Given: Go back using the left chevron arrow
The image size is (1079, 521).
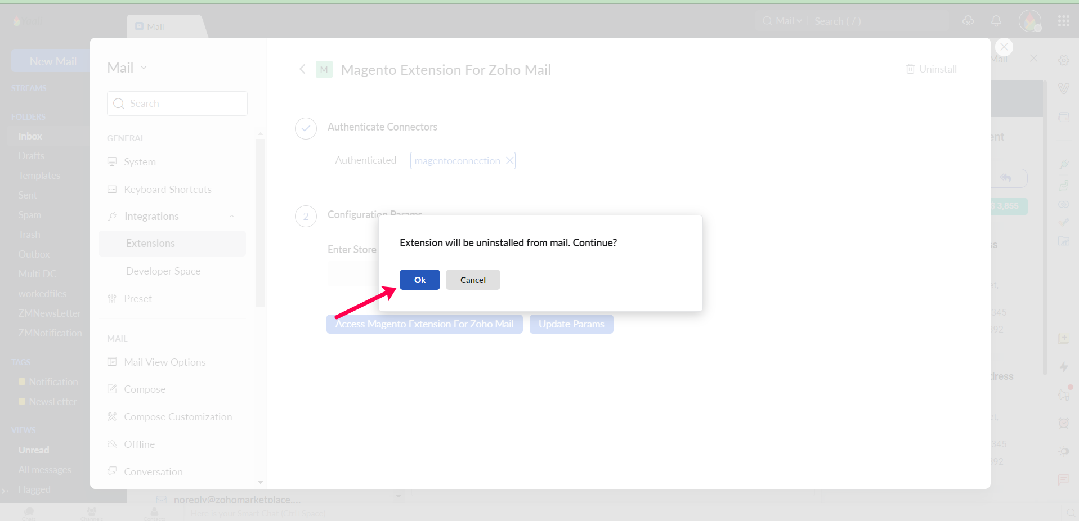Looking at the screenshot, I should click(302, 69).
